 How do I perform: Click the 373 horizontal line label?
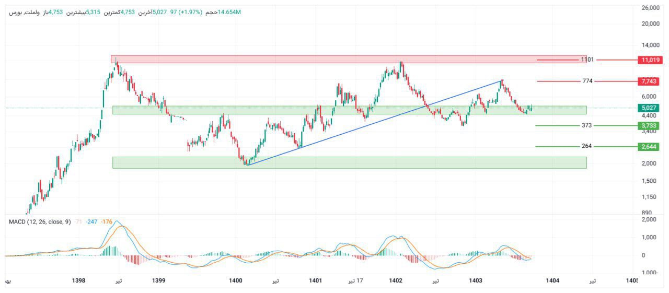point(587,126)
